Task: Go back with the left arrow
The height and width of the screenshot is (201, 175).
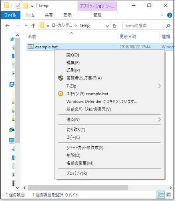Action: point(8,26)
